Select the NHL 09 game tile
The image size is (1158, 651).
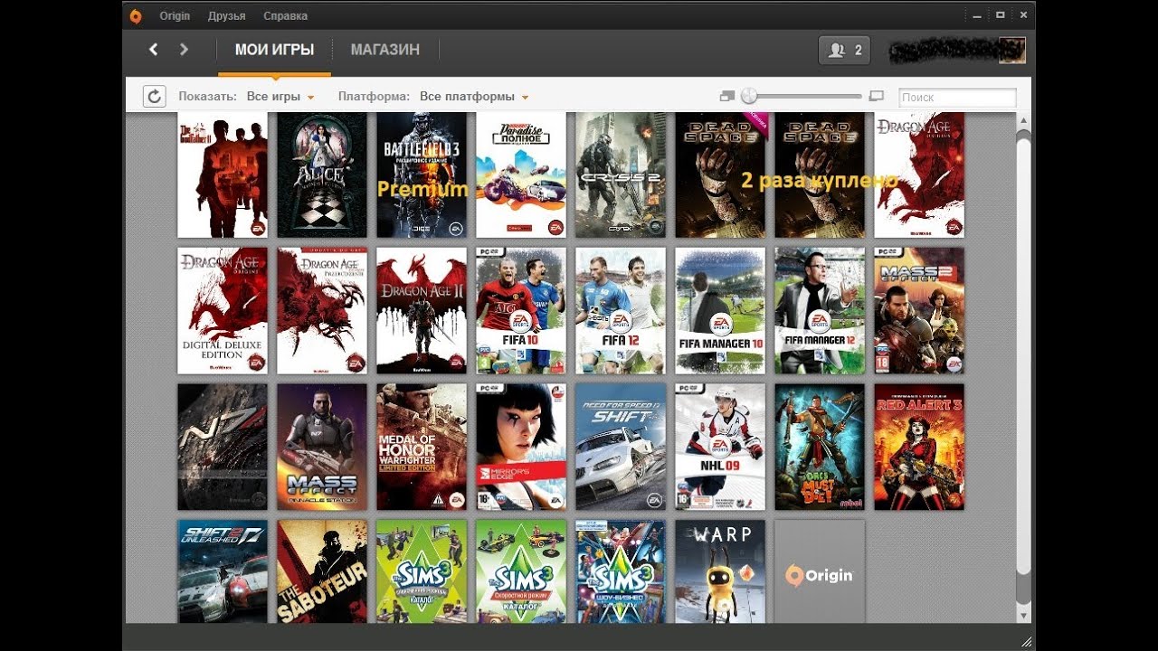[x=720, y=447]
